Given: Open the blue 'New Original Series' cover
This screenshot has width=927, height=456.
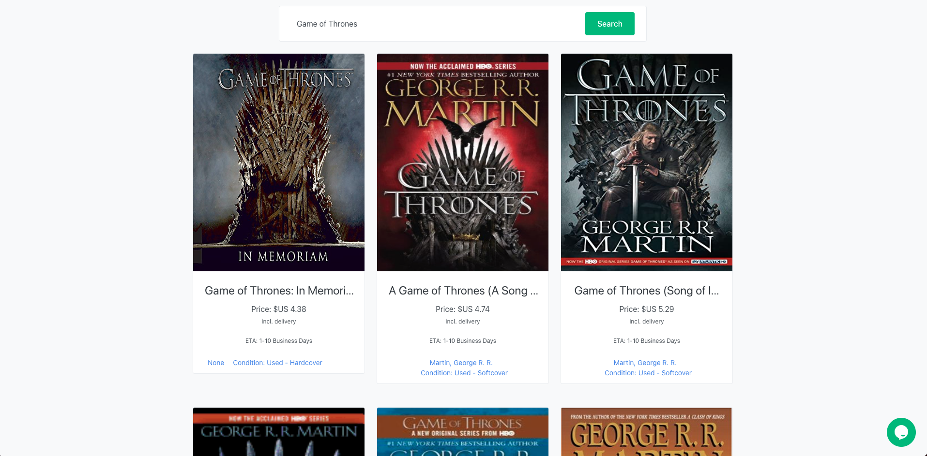Looking at the screenshot, I should 463,432.
